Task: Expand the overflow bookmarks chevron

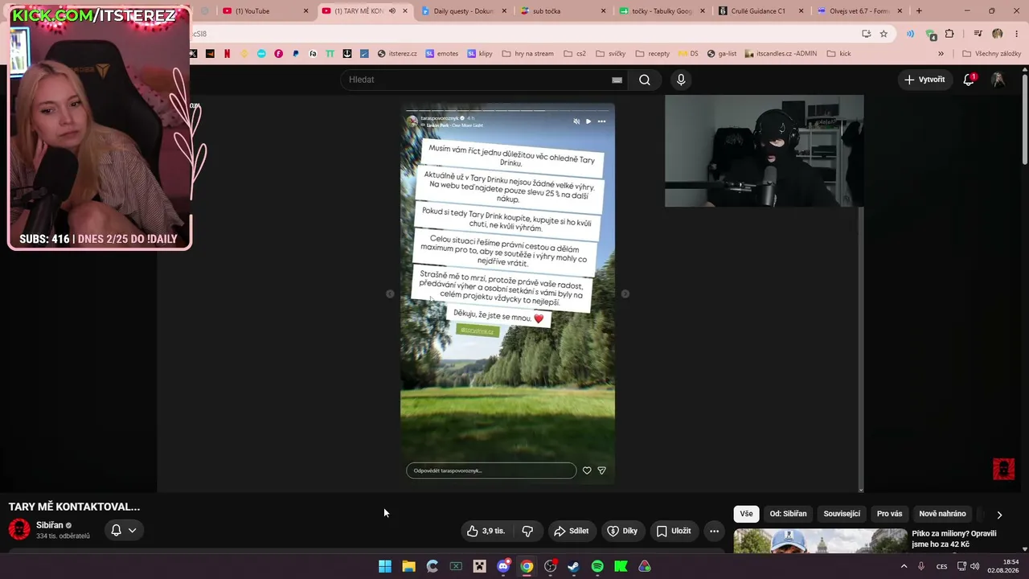Action: tap(941, 54)
